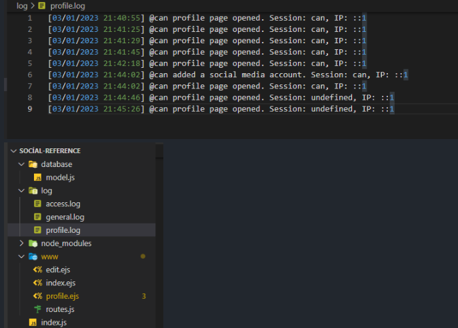
Task: Click the access.log file icon
Action: tap(38, 204)
